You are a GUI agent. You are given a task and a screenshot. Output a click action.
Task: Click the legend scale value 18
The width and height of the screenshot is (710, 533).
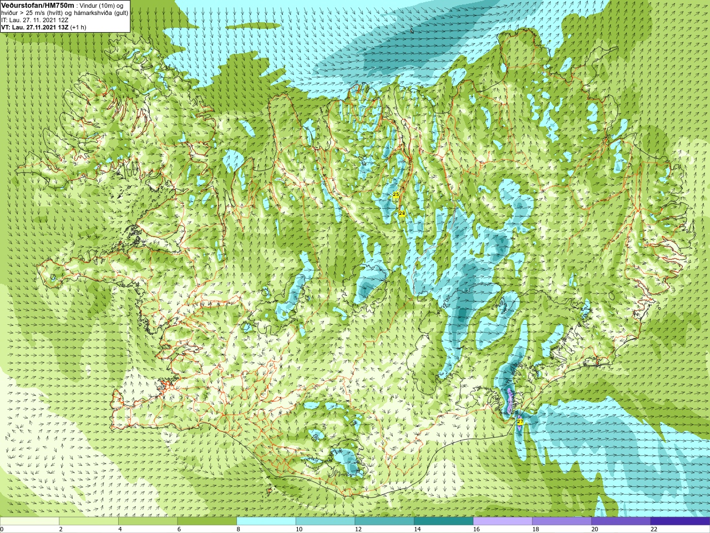click(x=536, y=529)
